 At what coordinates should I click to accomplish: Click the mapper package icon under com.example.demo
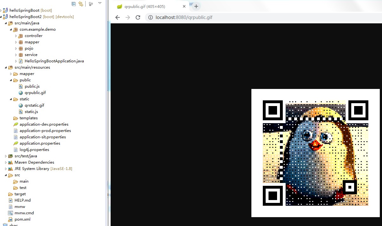pyautogui.click(x=21, y=42)
